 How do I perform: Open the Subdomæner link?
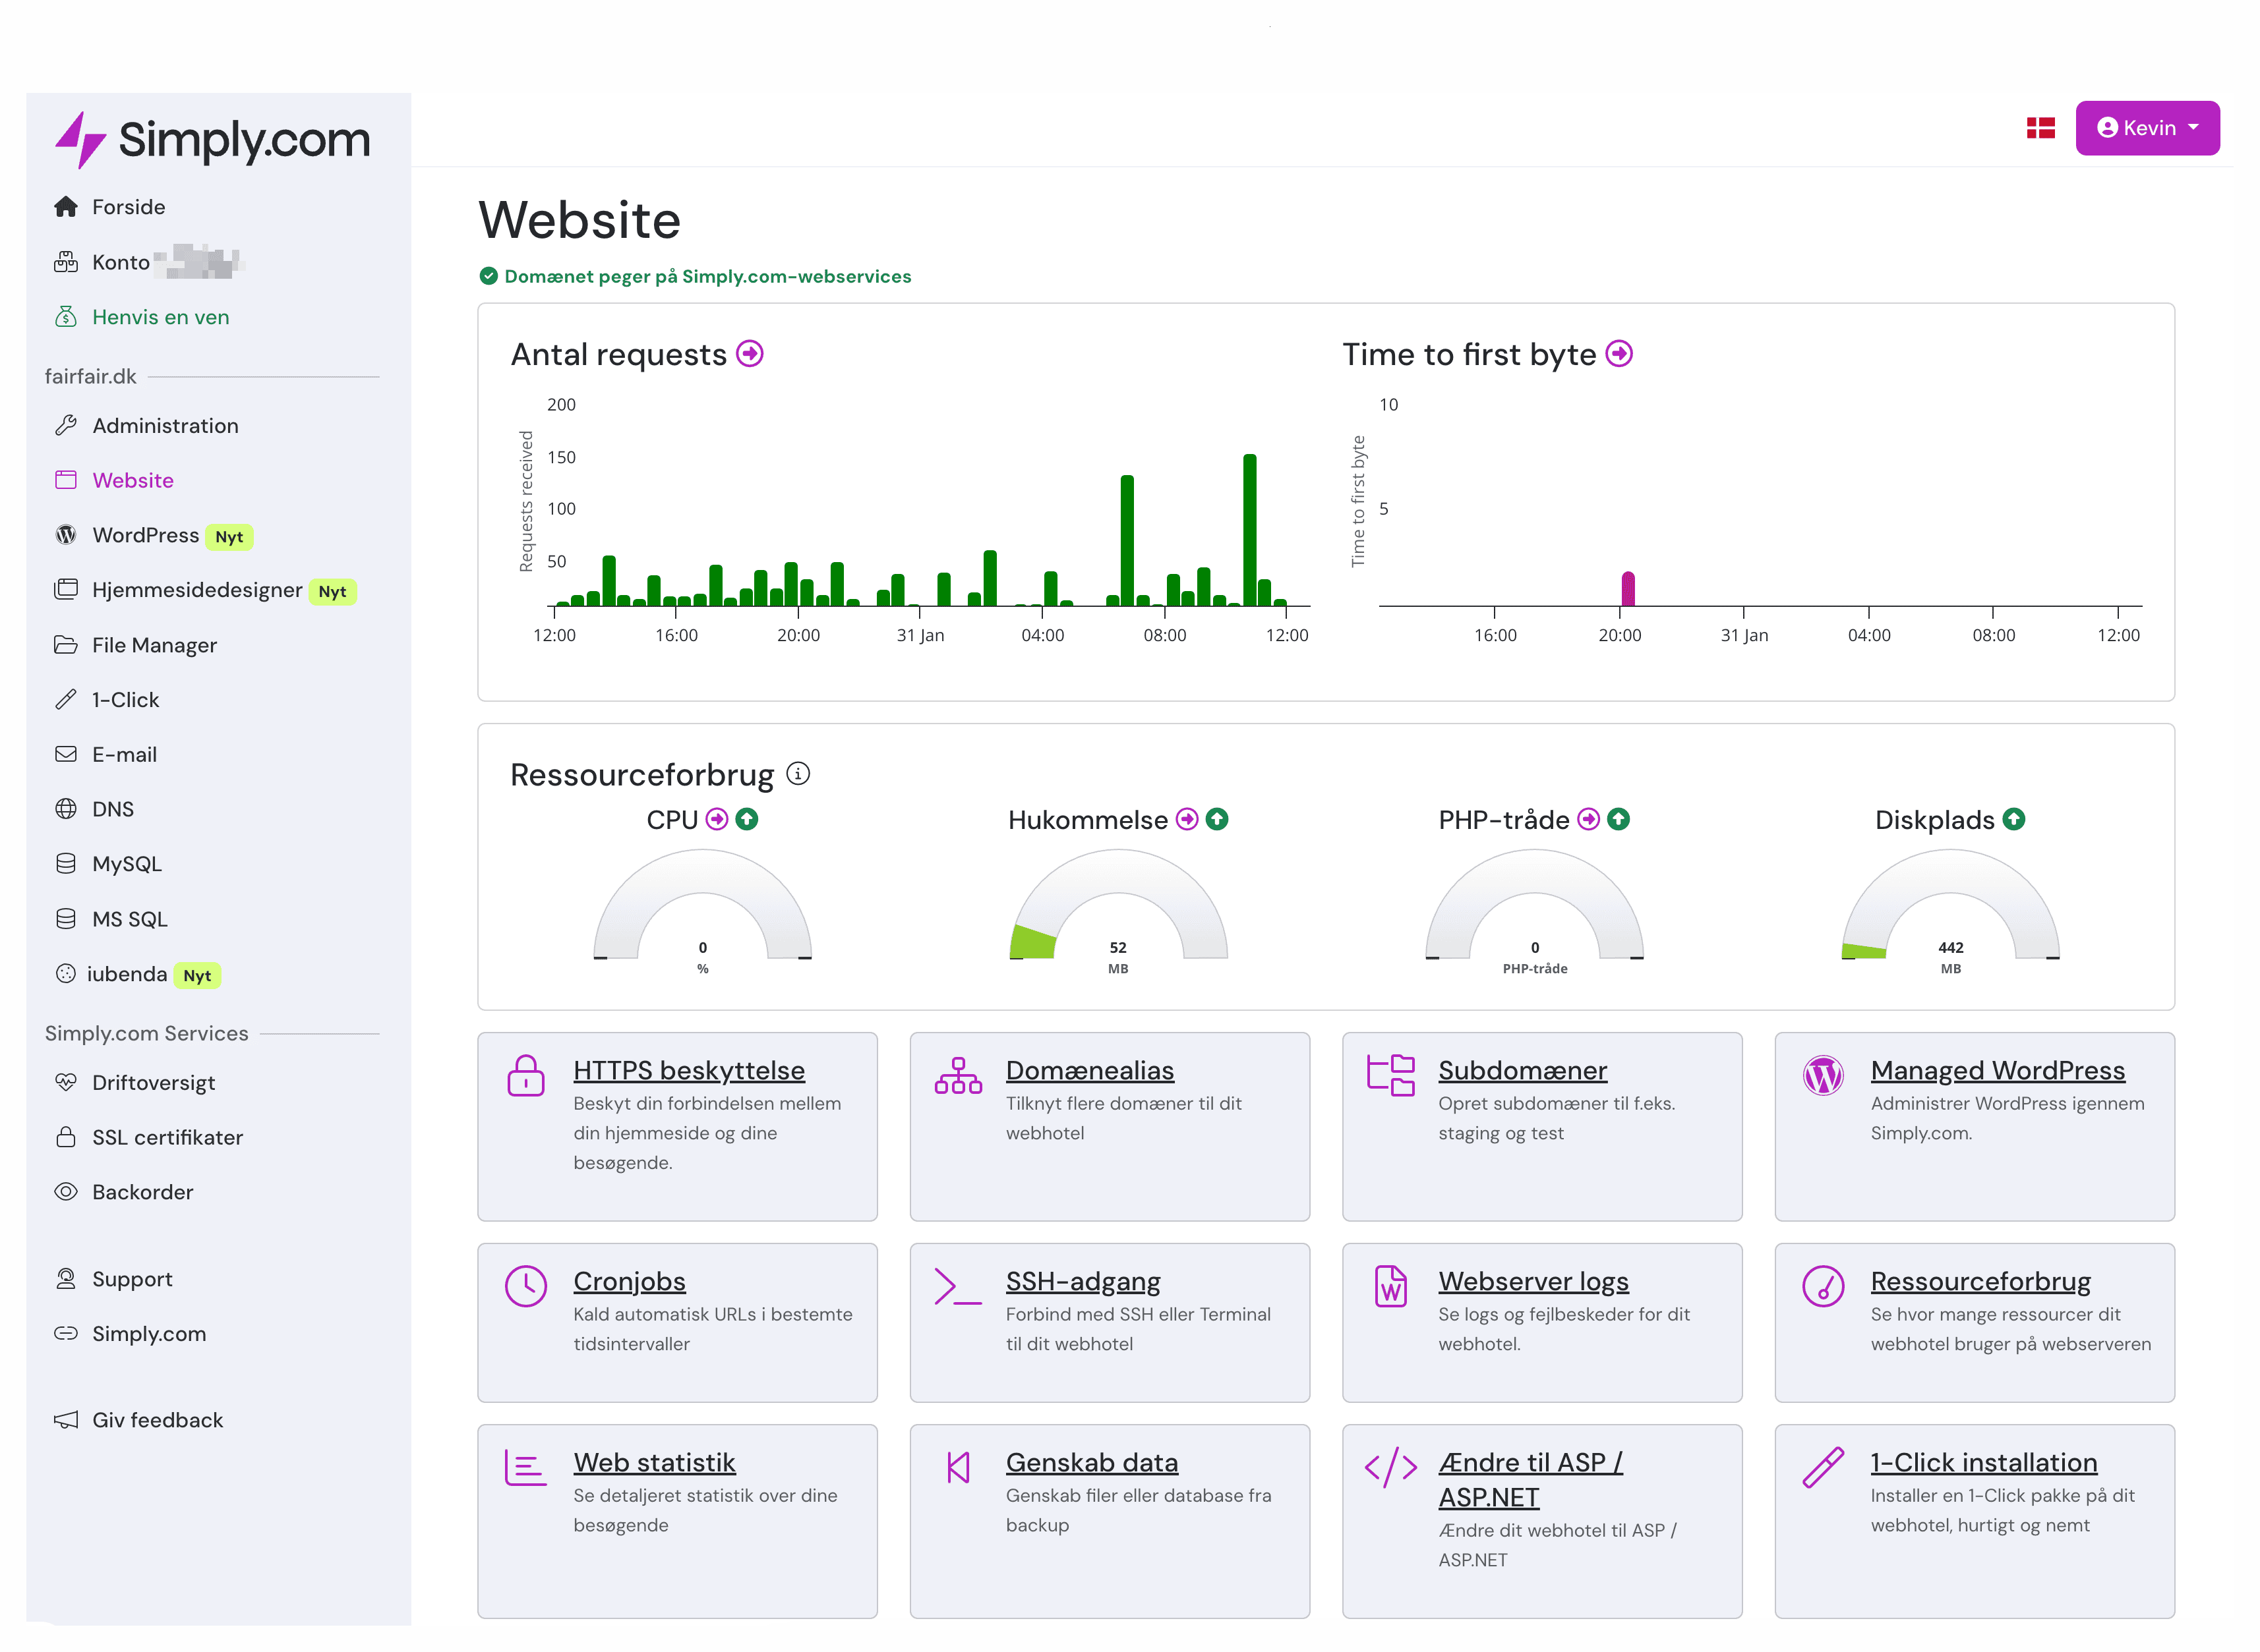point(1523,1071)
